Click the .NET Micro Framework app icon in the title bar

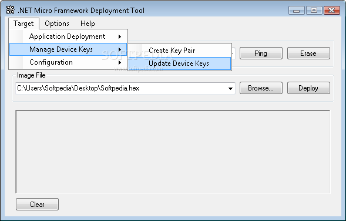(x=10, y=10)
